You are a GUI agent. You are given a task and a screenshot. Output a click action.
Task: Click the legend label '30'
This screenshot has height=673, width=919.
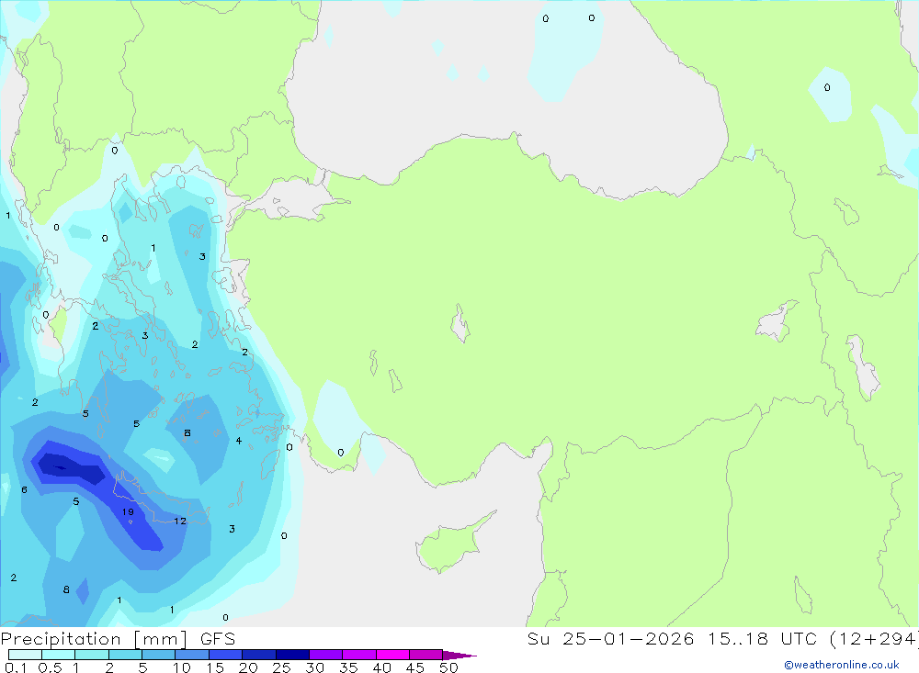coord(315,667)
